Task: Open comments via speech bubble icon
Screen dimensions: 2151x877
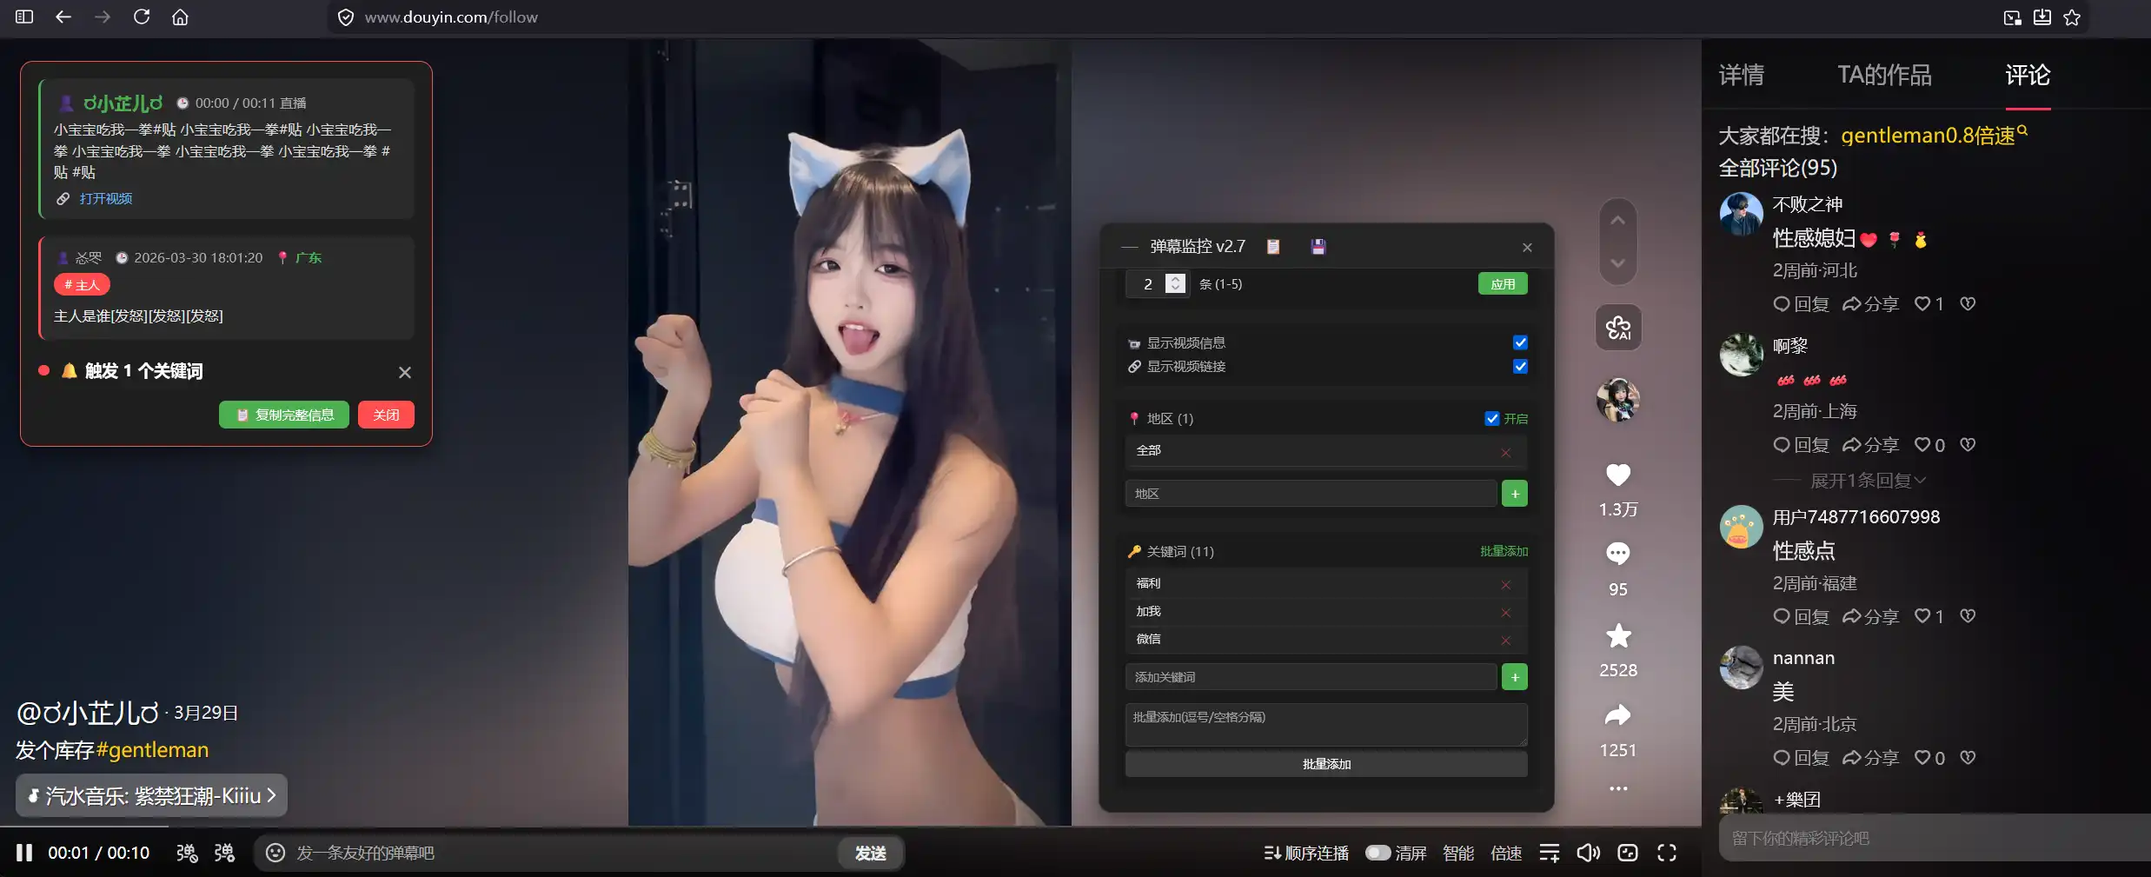Action: tap(1617, 554)
